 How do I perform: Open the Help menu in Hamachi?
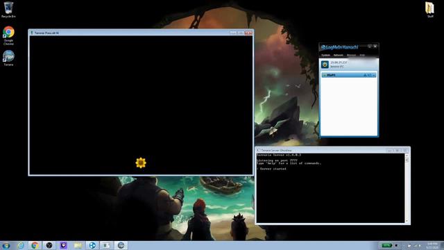[x=362, y=55]
